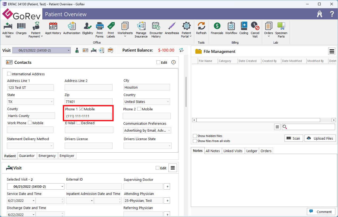Click the Comment button
338x217 pixels.
(x=321, y=212)
